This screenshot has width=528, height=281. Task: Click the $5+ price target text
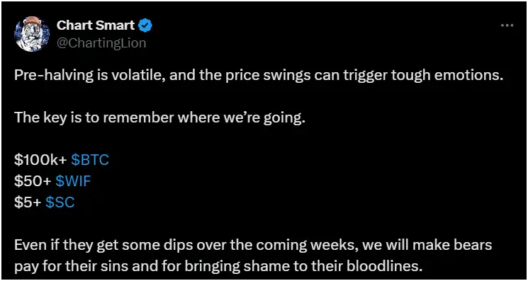[28, 203]
